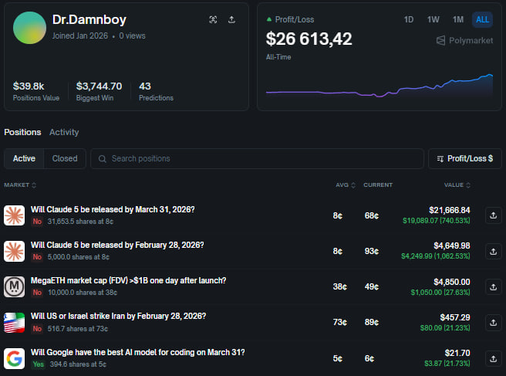Share the MegaETH position

click(x=494, y=287)
